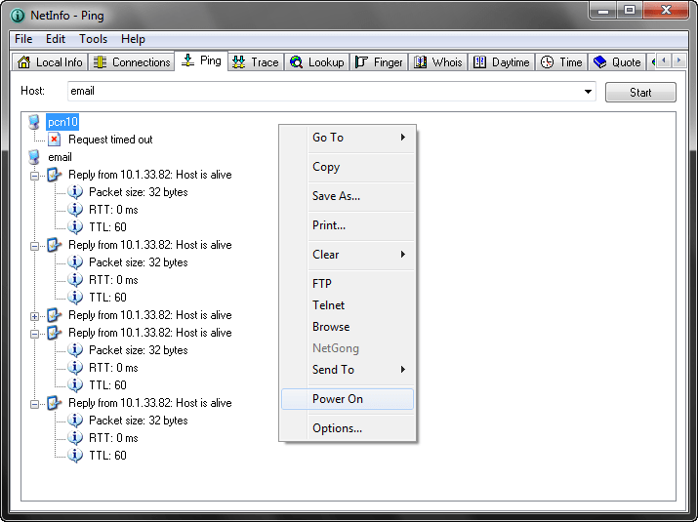The width and height of the screenshot is (698, 522).
Task: Select the first Packet size: 32 bytes row
Action: (138, 192)
